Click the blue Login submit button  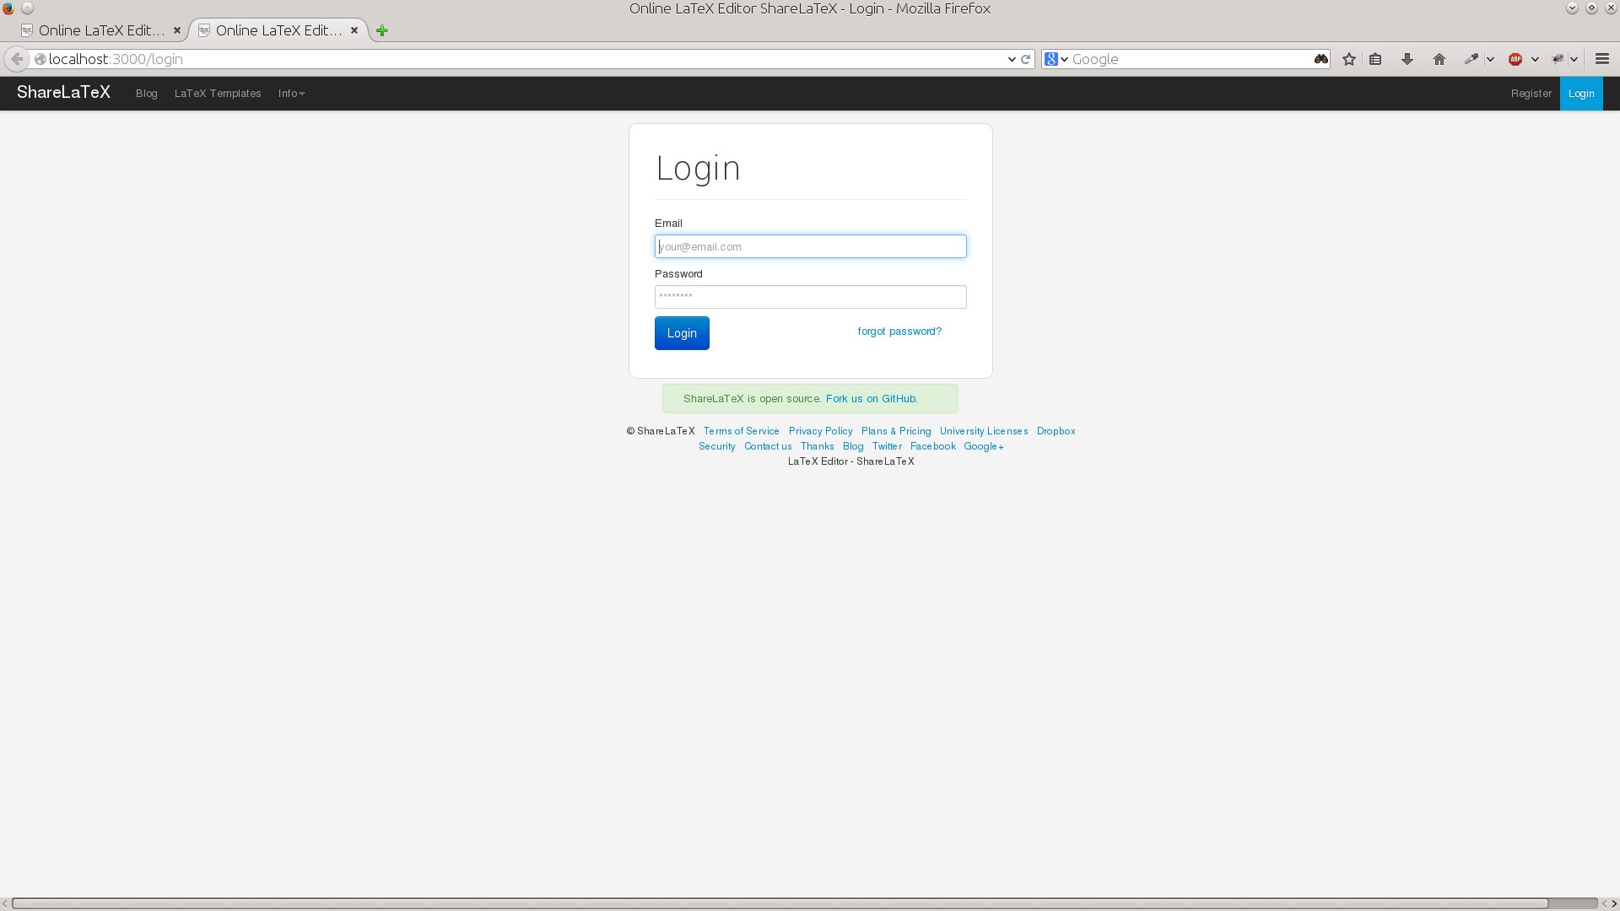[x=682, y=333]
